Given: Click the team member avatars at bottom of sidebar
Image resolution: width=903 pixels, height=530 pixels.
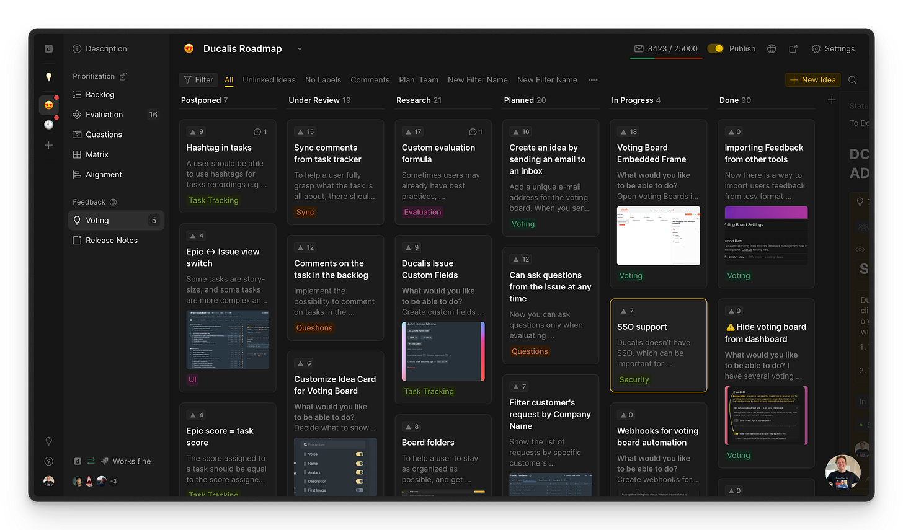Looking at the screenshot, I should pos(95,481).
